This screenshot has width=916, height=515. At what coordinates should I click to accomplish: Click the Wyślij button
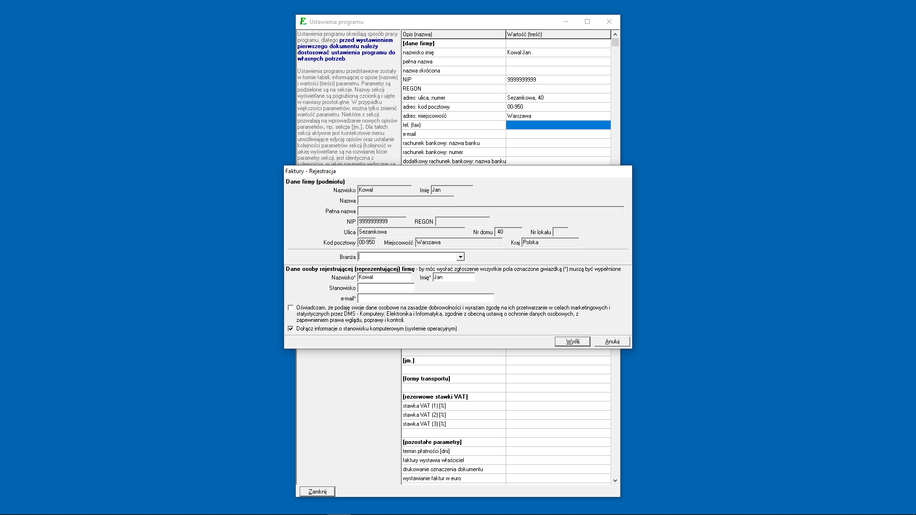572,341
